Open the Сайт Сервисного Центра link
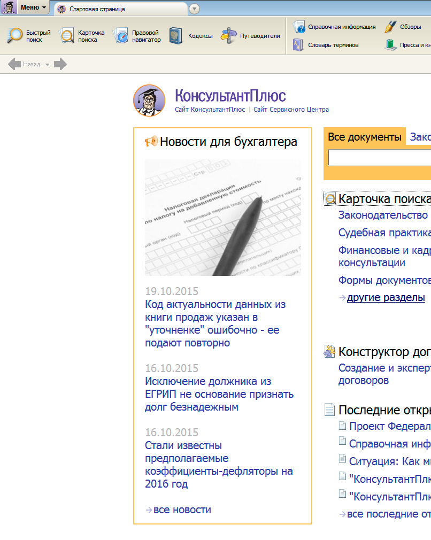The height and width of the screenshot is (540, 431). 291,110
